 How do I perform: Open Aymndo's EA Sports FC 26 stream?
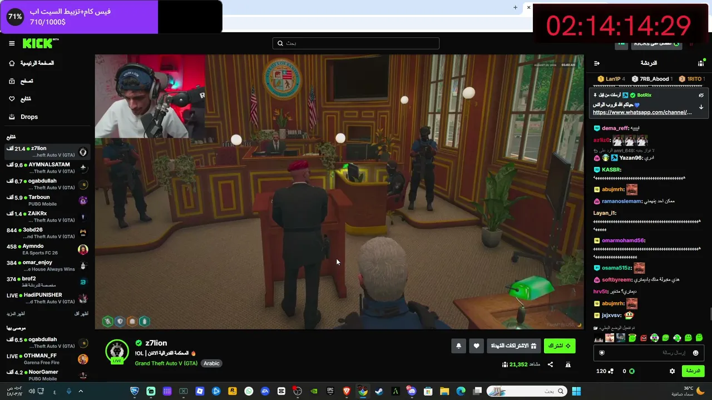(47, 249)
